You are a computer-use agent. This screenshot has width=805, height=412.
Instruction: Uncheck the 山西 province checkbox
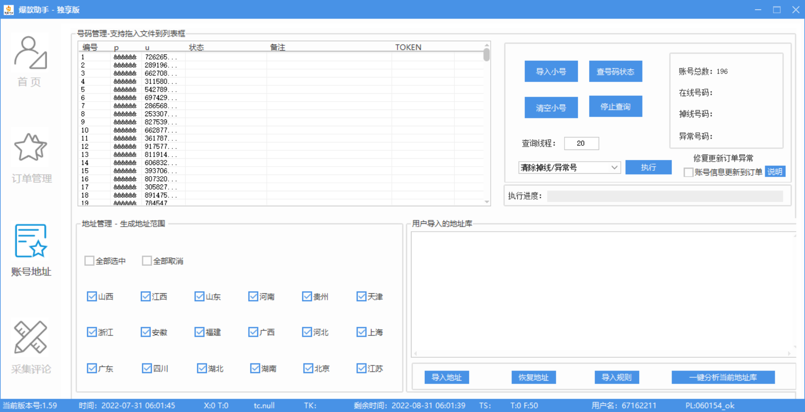pos(92,296)
